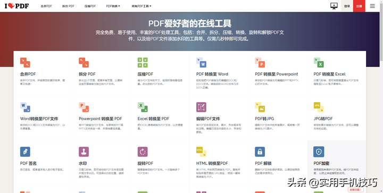
Task: Open the 合并PDF menu item
Action: pyautogui.click(x=46, y=6)
